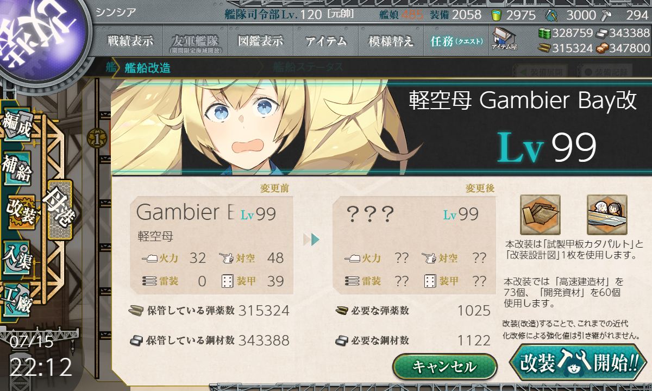Select the 補給 resupply sidebar icon
652x391 pixels.
(x=17, y=168)
